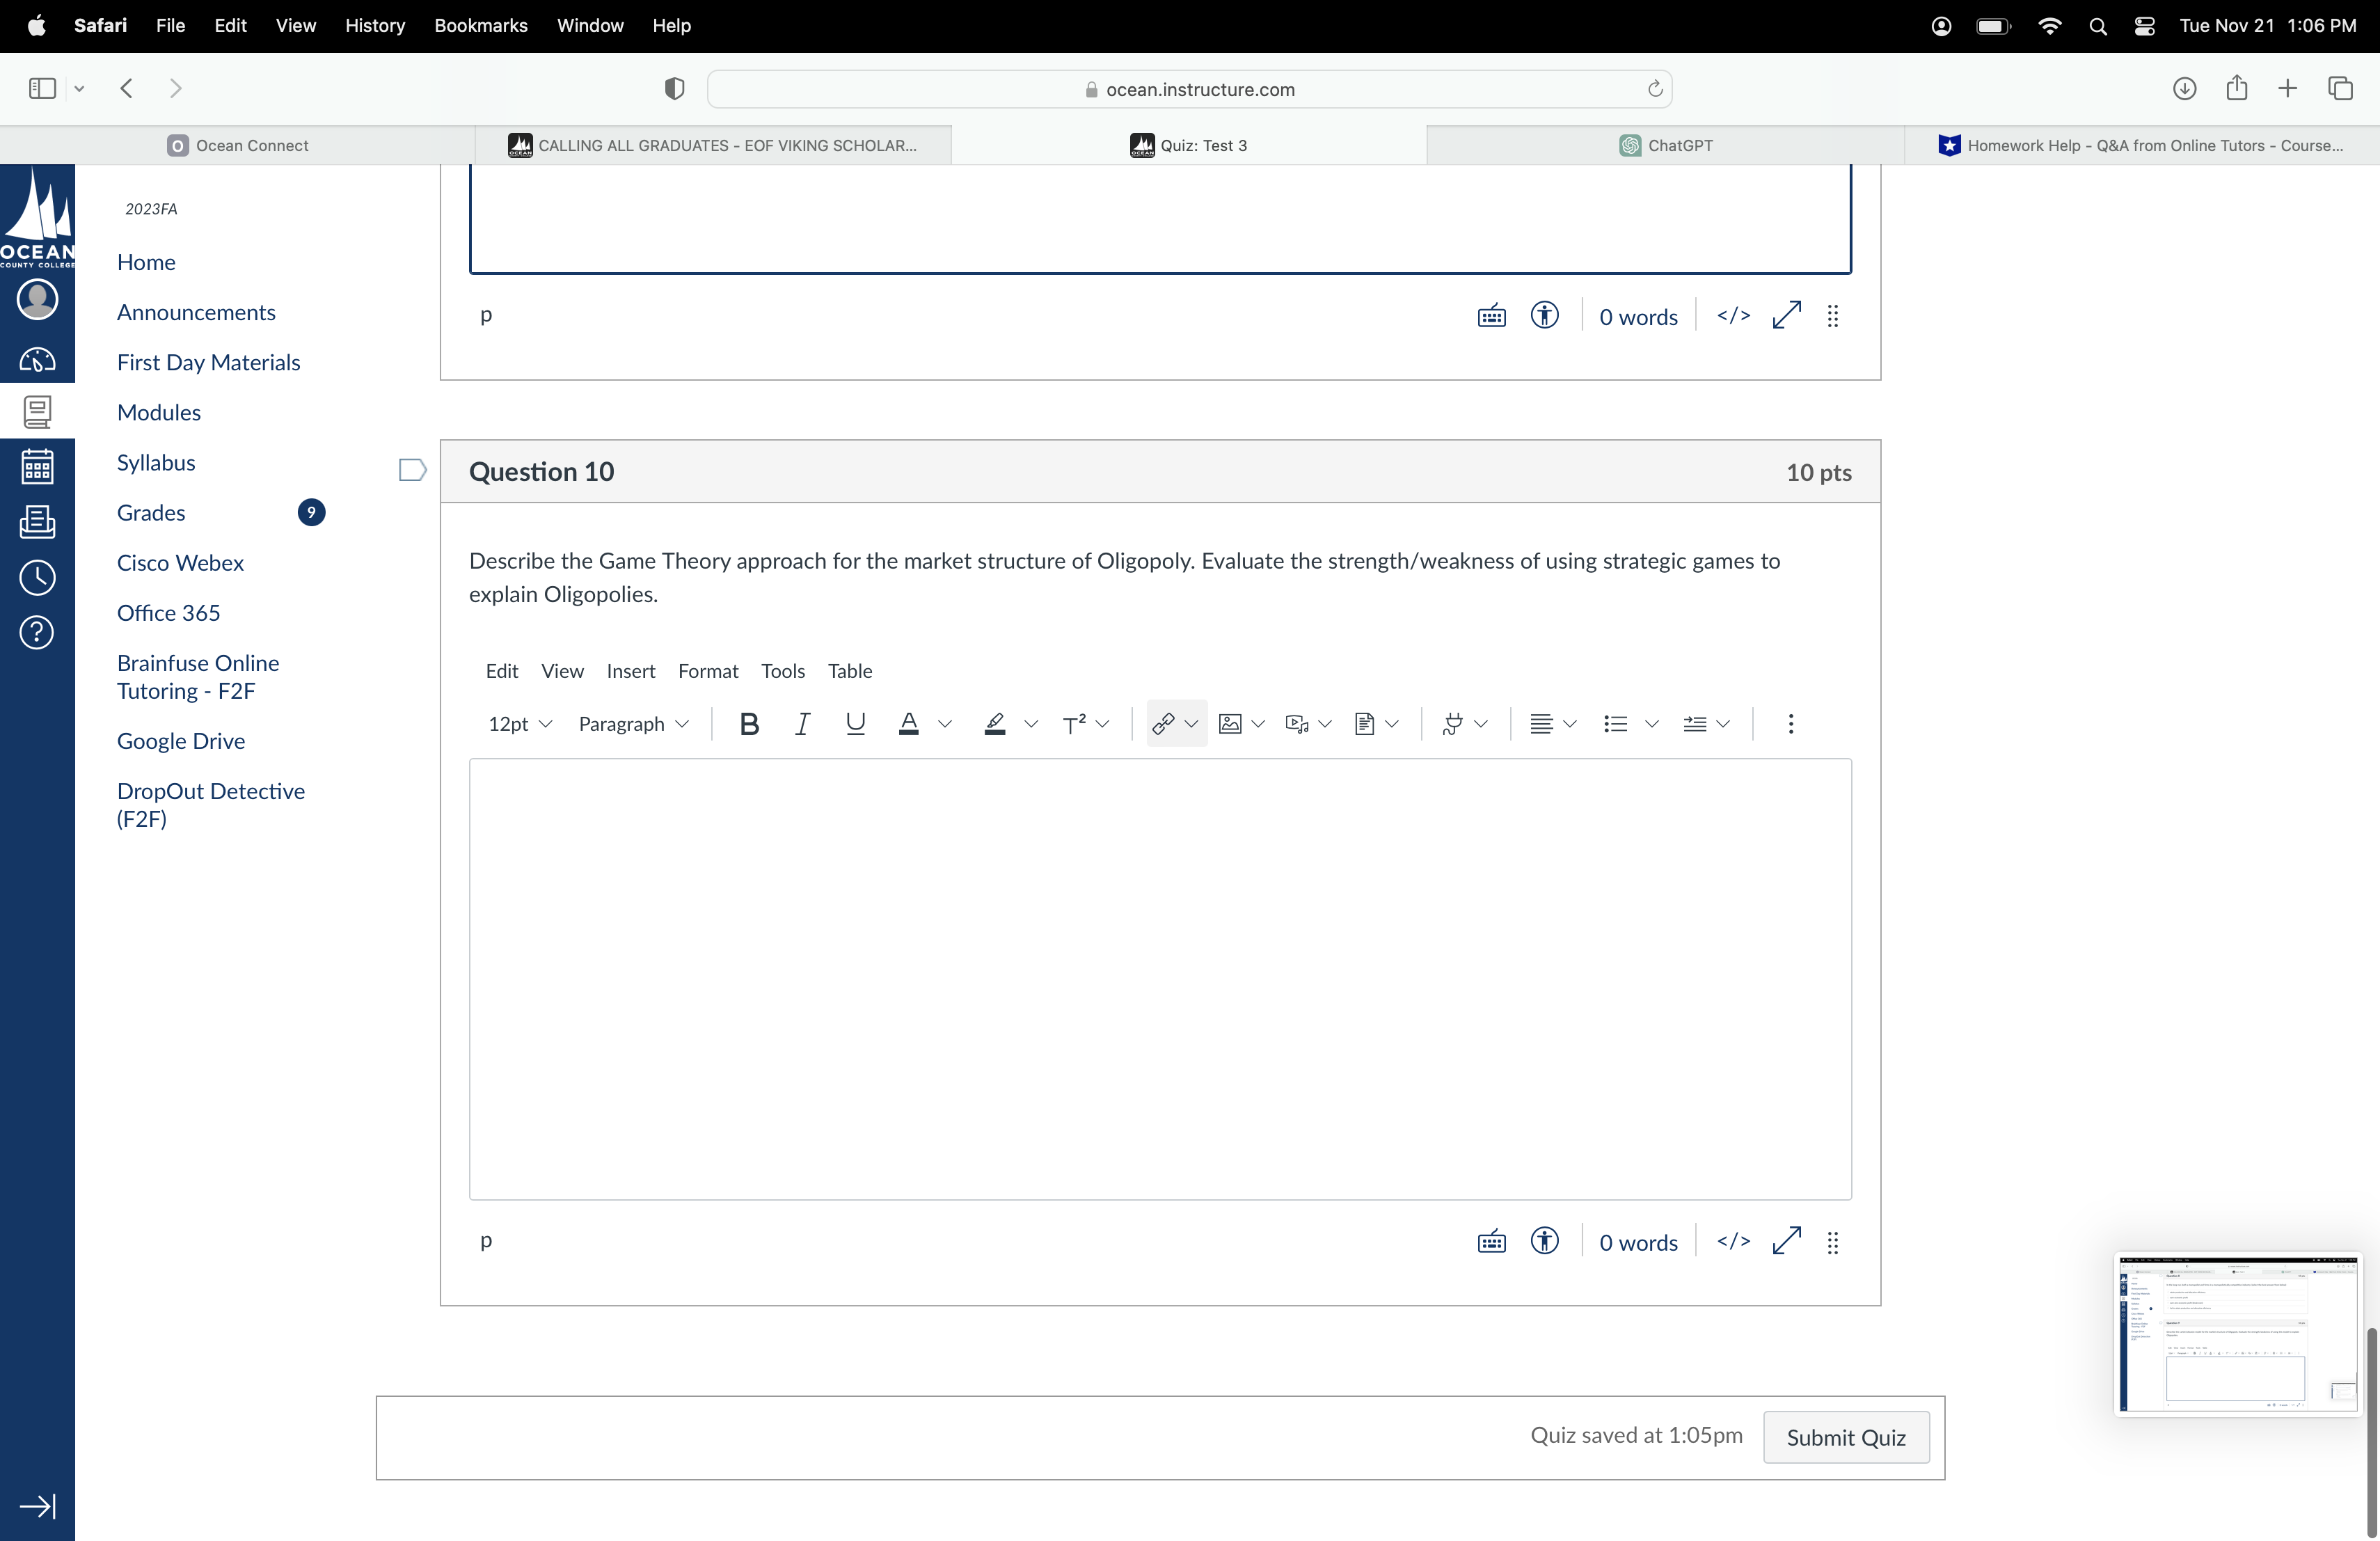Screen dimensions: 2380x1541
Task: Click the History clock icon in sidebar
Action: pos(37,577)
